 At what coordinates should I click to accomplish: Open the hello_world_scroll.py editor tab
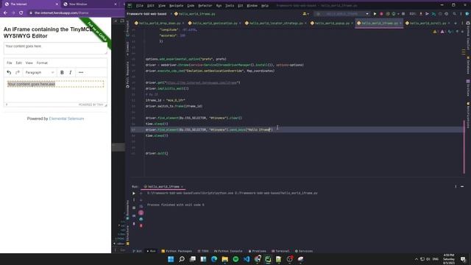[x=428, y=23]
